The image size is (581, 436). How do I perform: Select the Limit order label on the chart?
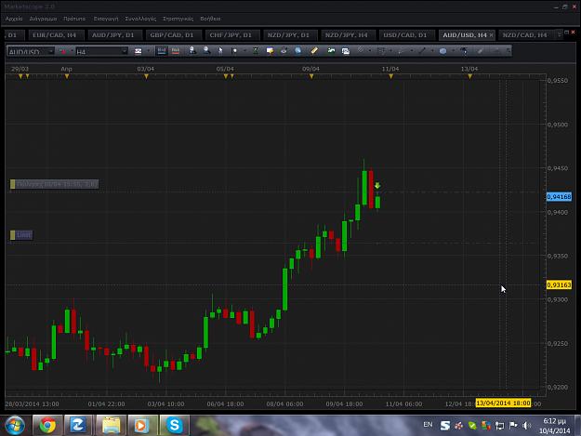21,235
